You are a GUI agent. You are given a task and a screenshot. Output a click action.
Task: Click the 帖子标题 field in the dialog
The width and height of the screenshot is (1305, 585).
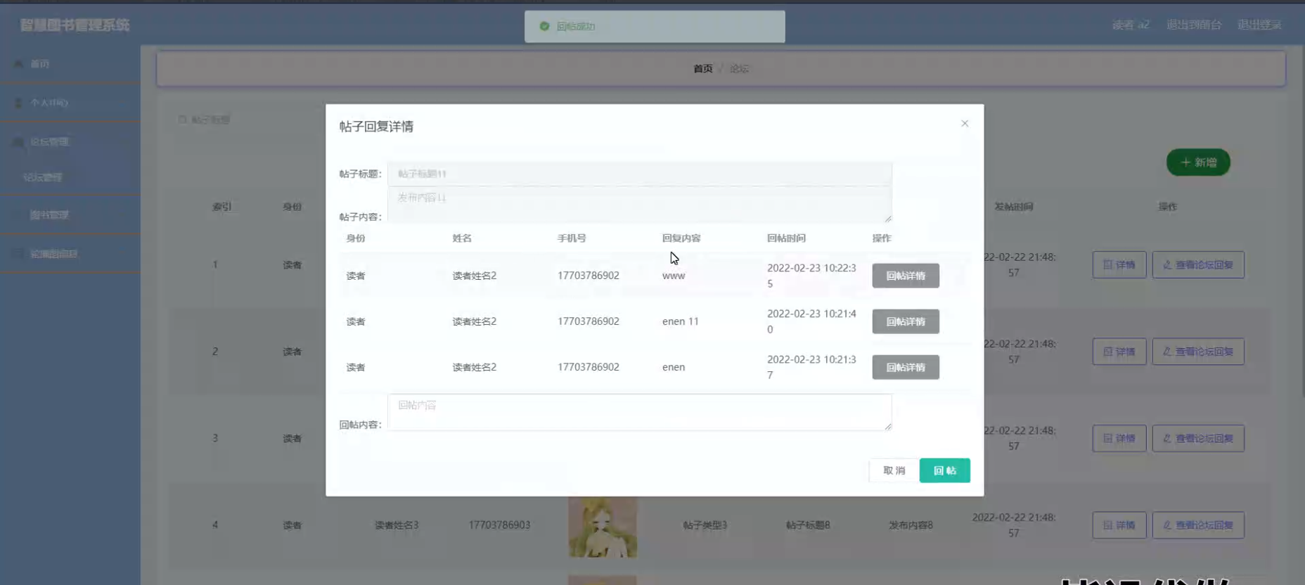[x=640, y=174]
